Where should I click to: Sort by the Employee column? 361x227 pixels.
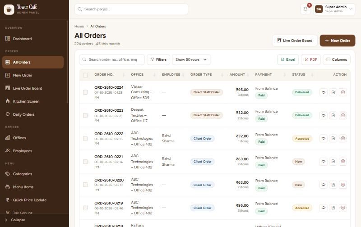[x=173, y=75]
